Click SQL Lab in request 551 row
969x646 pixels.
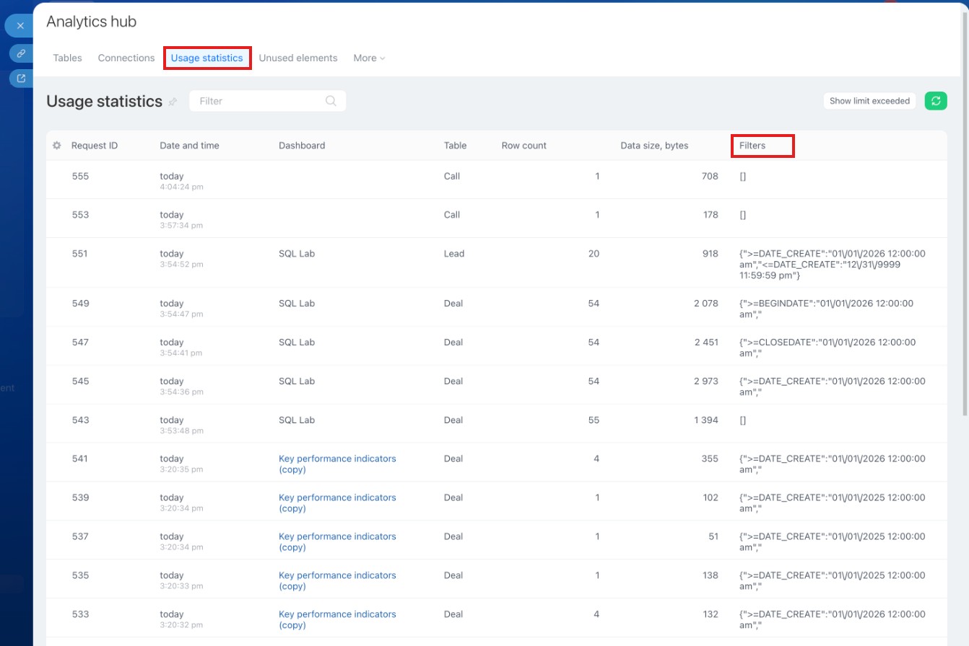click(x=297, y=254)
